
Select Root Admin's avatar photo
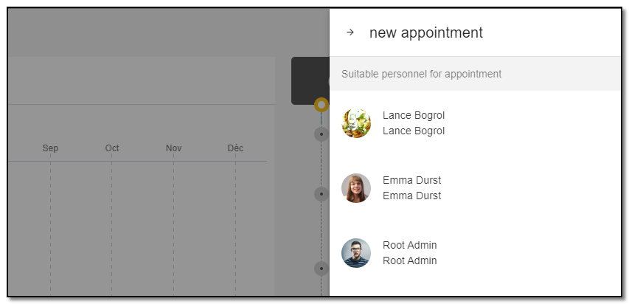coord(356,253)
